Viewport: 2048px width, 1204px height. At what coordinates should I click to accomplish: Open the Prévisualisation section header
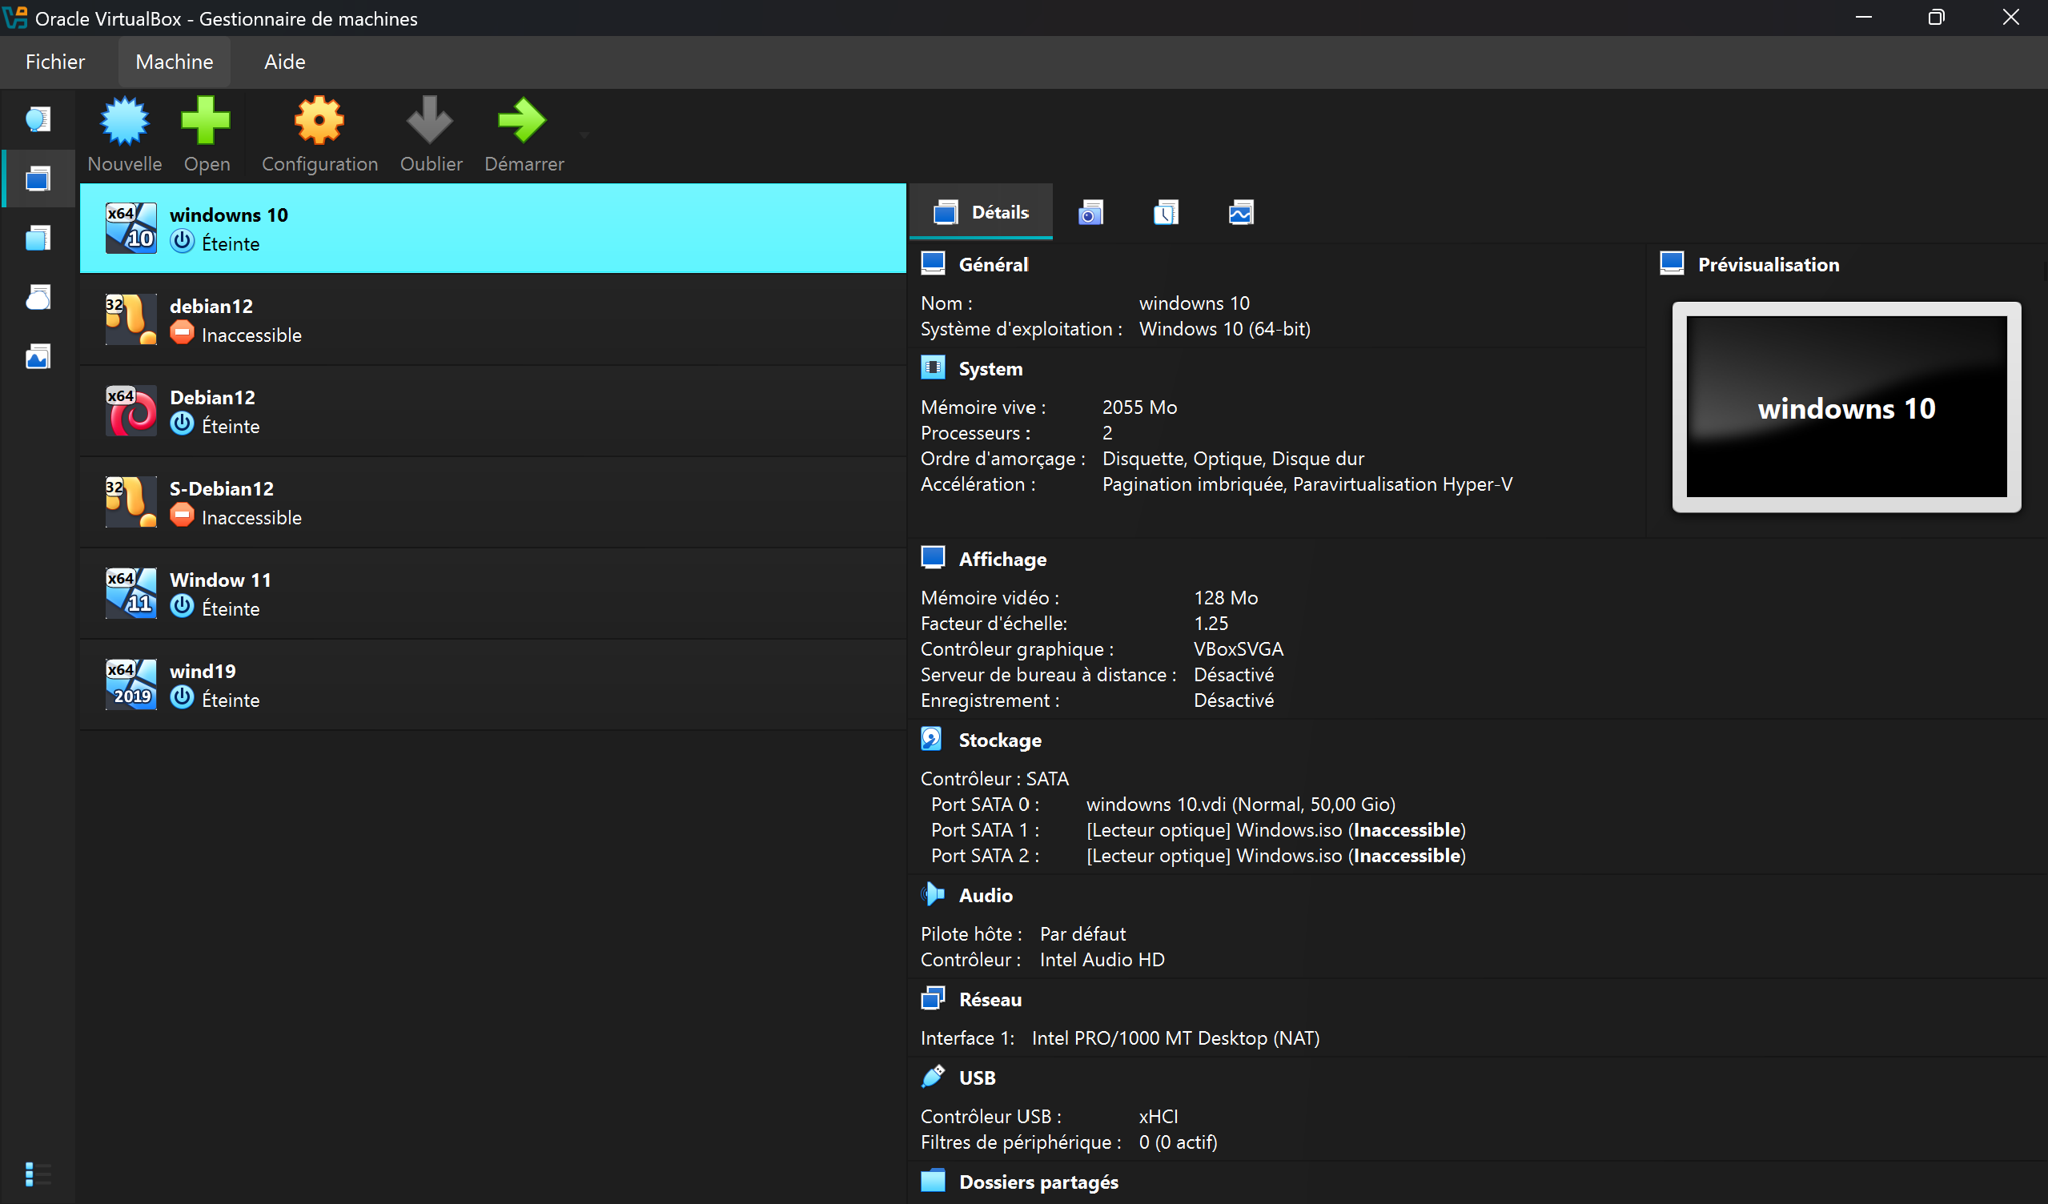click(x=1769, y=264)
